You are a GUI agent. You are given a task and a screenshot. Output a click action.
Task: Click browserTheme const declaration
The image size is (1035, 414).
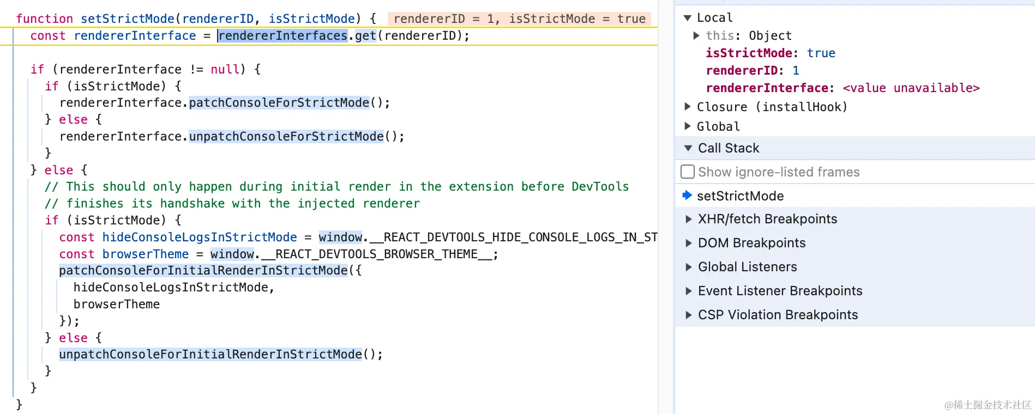pyautogui.click(x=146, y=254)
